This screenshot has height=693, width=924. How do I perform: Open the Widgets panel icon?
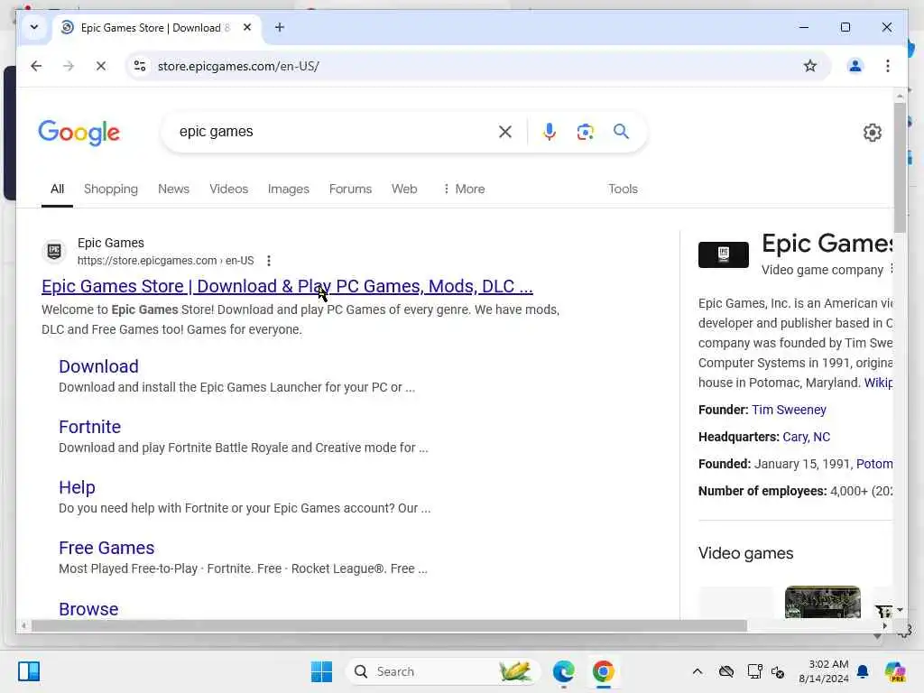pos(29,671)
